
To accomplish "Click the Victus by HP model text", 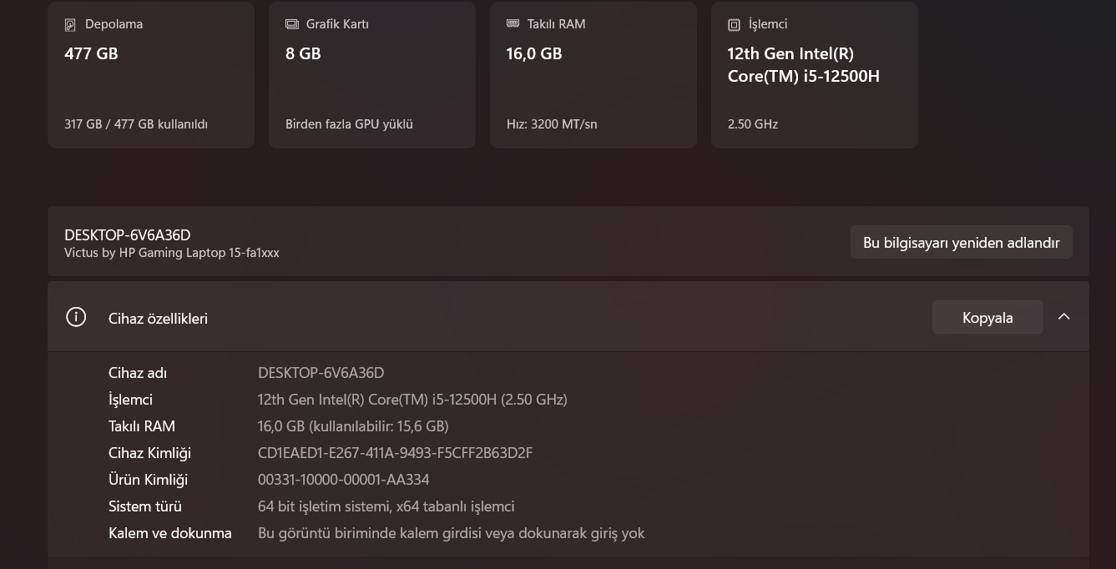I will pyautogui.click(x=172, y=253).
